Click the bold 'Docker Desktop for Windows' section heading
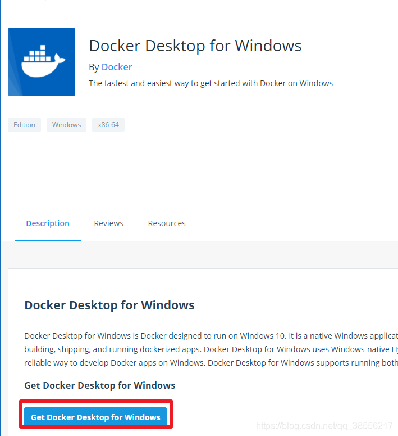The image size is (398, 436). point(109,305)
